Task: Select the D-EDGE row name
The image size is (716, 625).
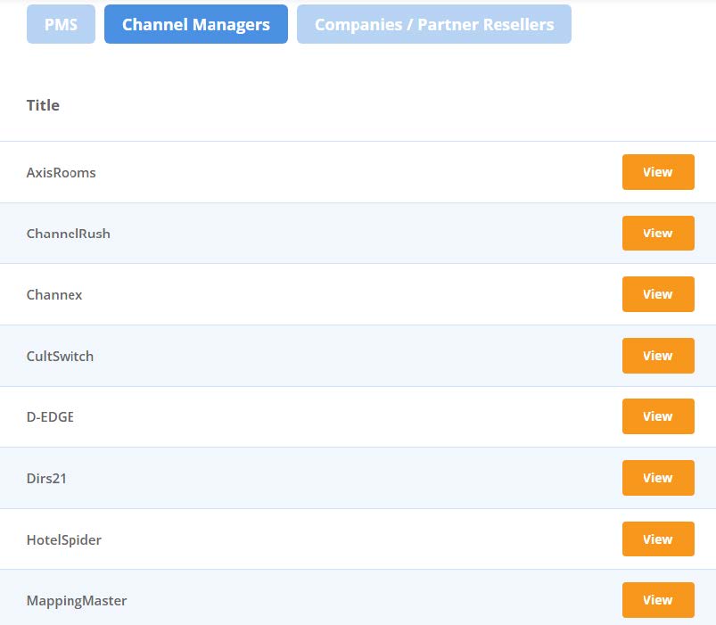Action: click(50, 417)
